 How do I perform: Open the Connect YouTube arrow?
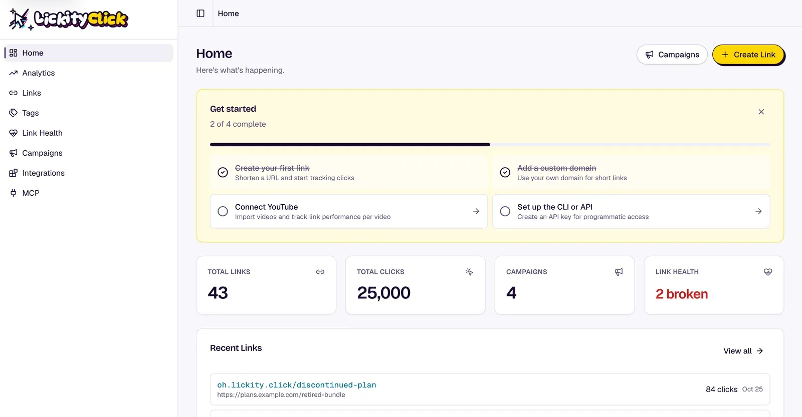click(476, 211)
